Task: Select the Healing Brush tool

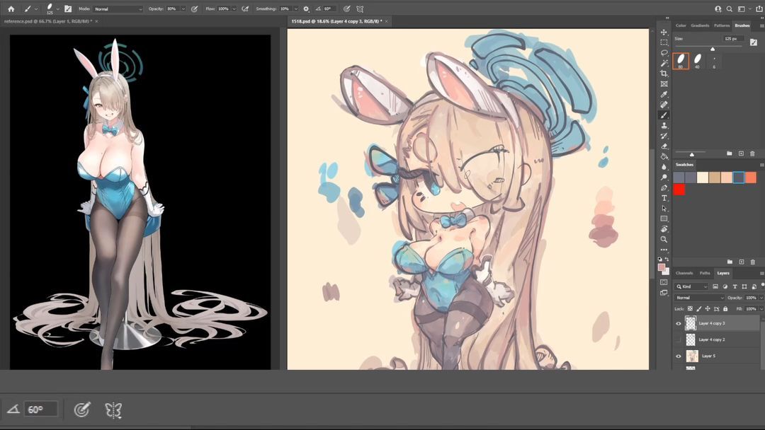Action: point(664,105)
